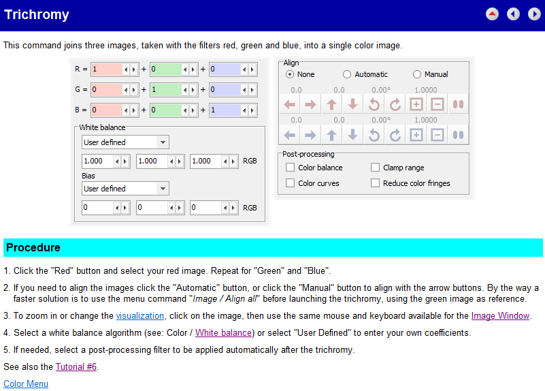The height and width of the screenshot is (391, 545).
Task: Select the Manual alignment option
Action: (416, 74)
